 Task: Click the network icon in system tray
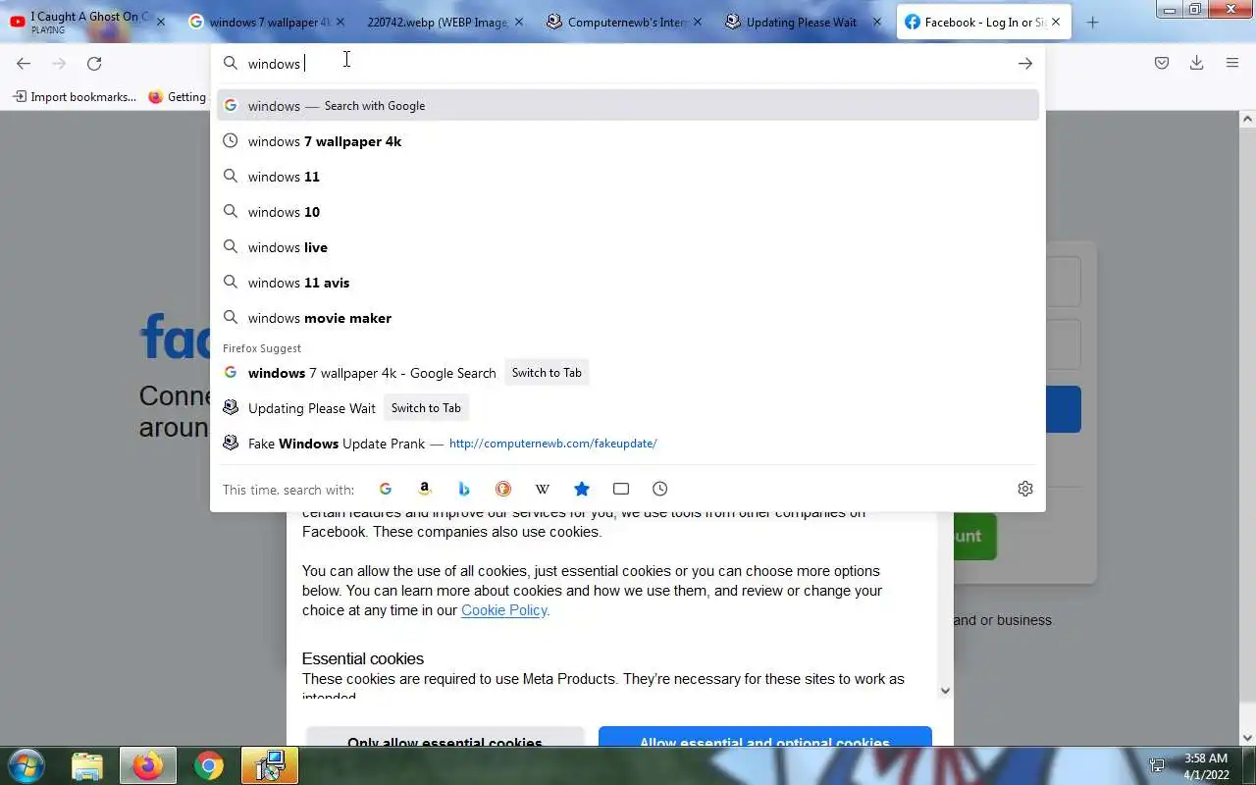(x=1158, y=765)
